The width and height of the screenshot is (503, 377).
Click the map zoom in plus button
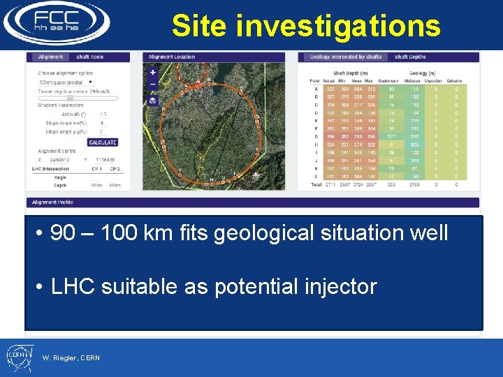coord(153,73)
